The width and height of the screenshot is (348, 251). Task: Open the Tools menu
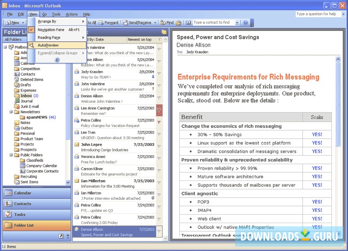pyautogui.click(x=56, y=14)
